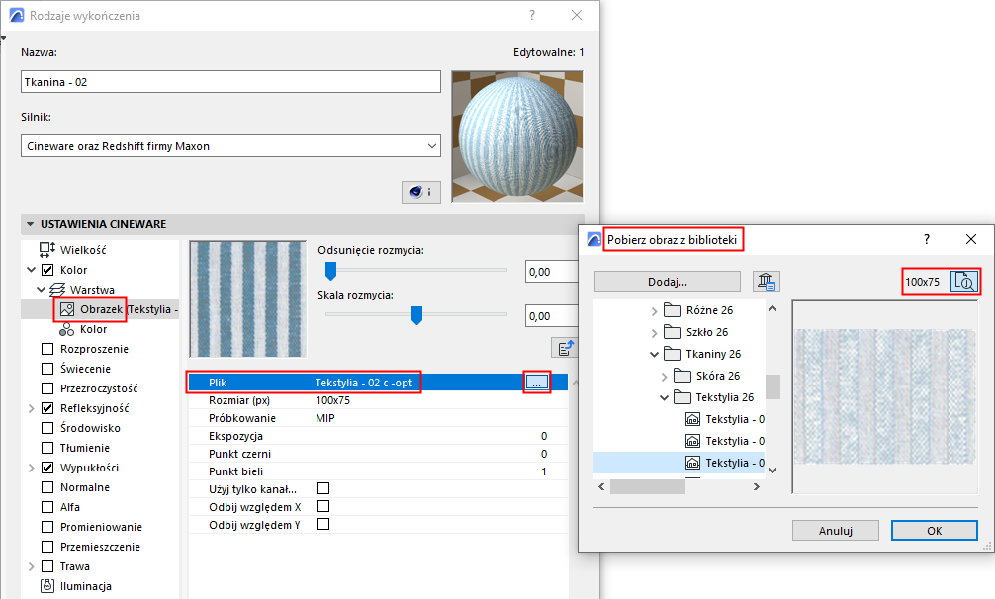Click the Kolor layer color icon under Warstwa
995x599 pixels.
pyautogui.click(x=66, y=329)
